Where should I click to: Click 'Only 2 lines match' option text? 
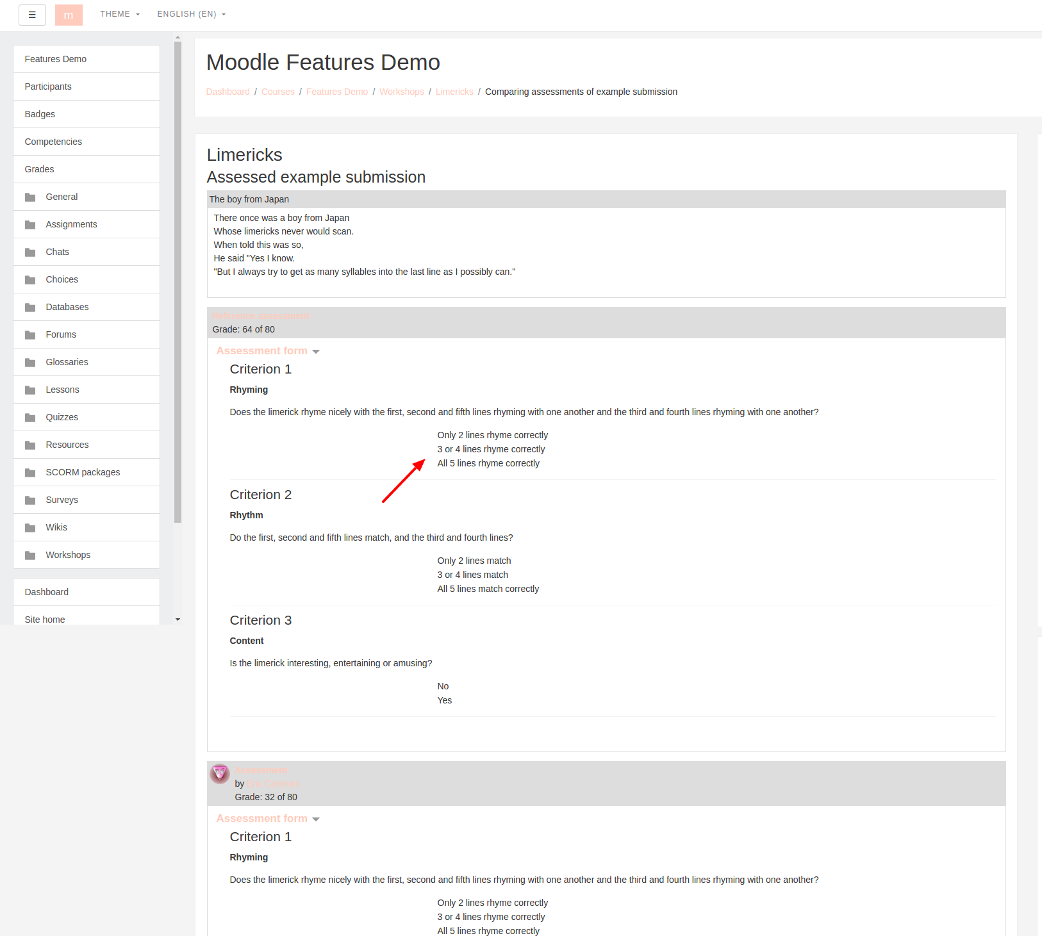474,561
